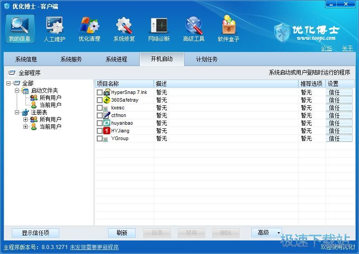Open the 软件盒子 module icon

[228, 28]
